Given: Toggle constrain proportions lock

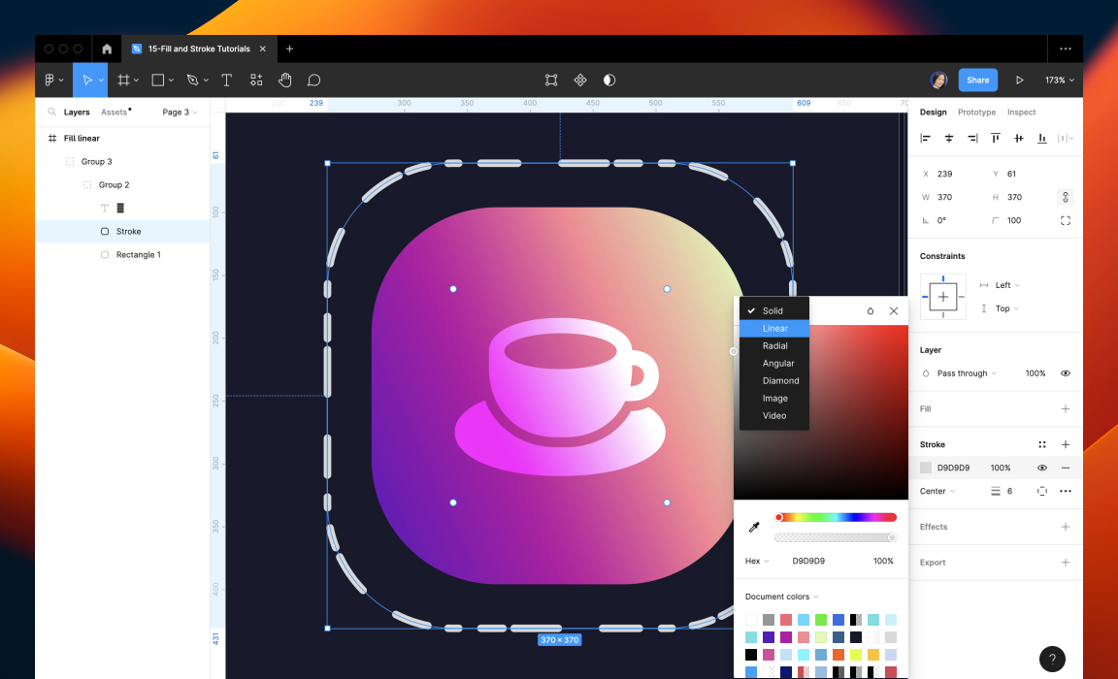Looking at the screenshot, I should [x=1066, y=197].
